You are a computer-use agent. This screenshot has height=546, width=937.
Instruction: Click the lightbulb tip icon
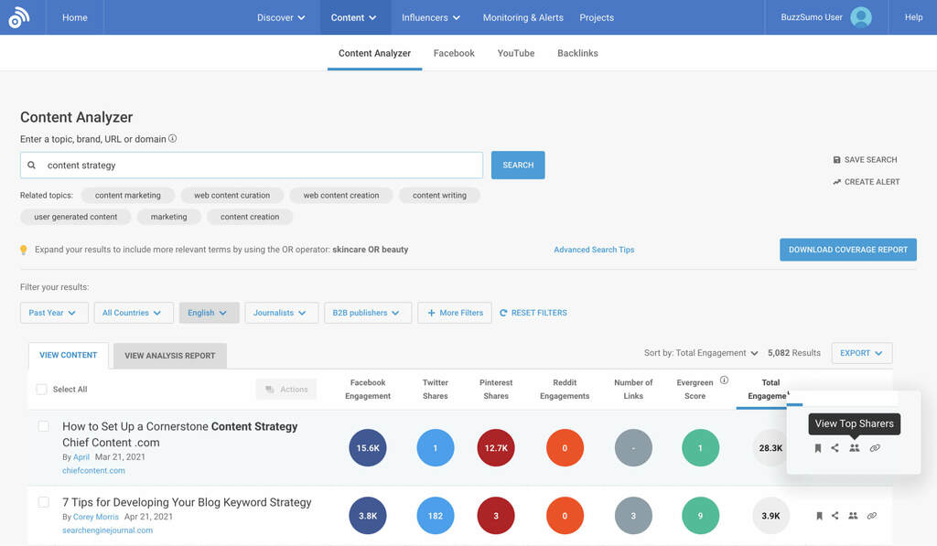(23, 250)
